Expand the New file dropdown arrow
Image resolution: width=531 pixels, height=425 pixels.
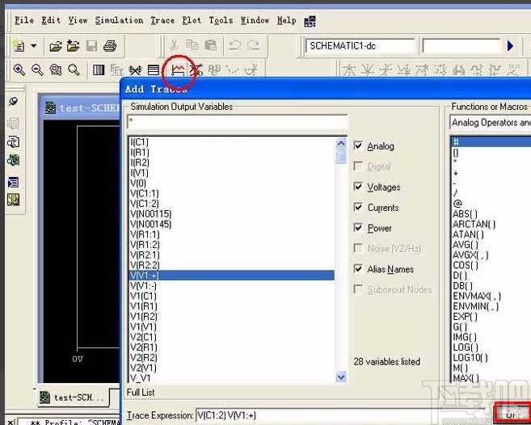coord(33,46)
